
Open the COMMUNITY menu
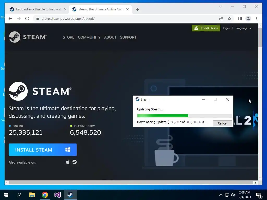(x=89, y=37)
